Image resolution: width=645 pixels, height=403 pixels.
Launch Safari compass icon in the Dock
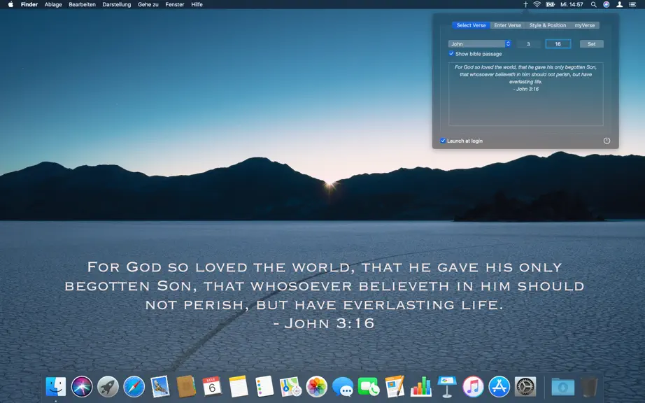[x=134, y=386]
